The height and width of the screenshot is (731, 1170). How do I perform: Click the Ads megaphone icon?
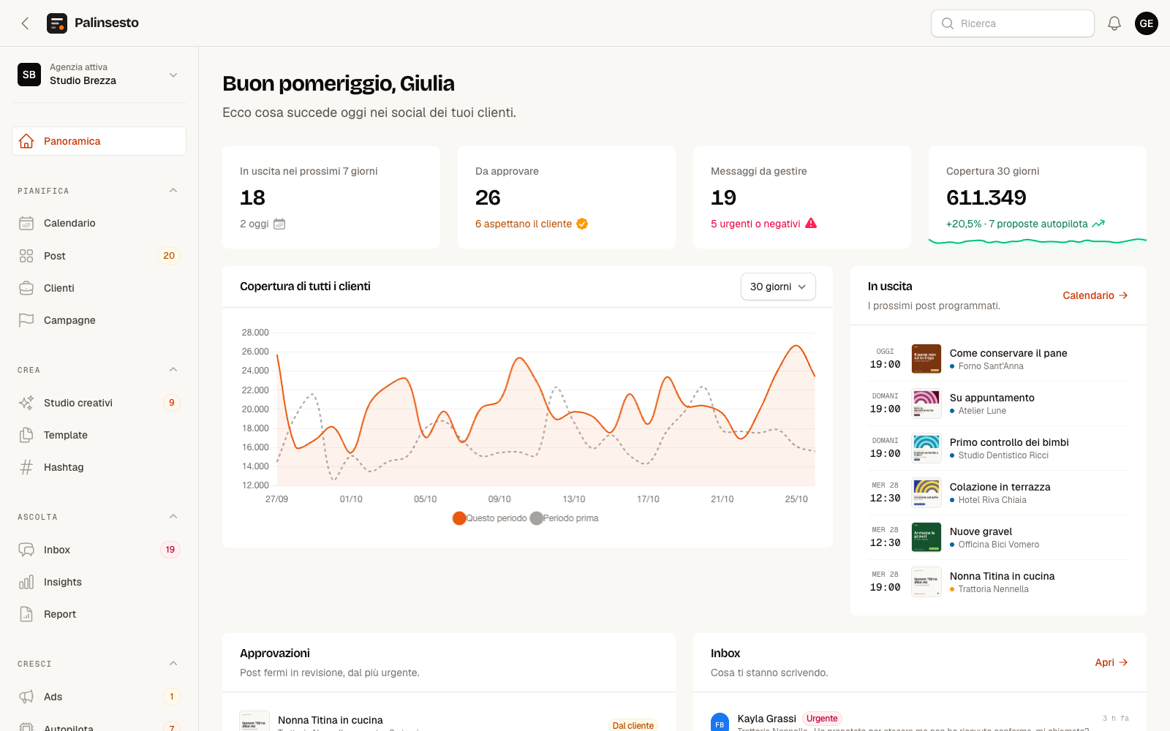(x=26, y=697)
